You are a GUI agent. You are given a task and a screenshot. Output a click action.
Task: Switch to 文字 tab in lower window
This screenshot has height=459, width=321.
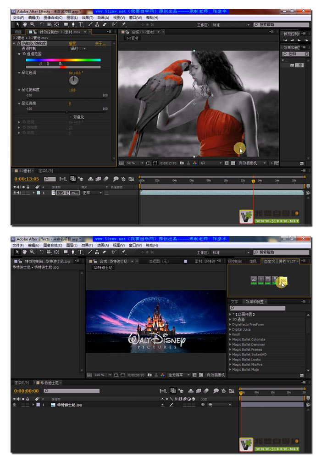tap(234, 302)
